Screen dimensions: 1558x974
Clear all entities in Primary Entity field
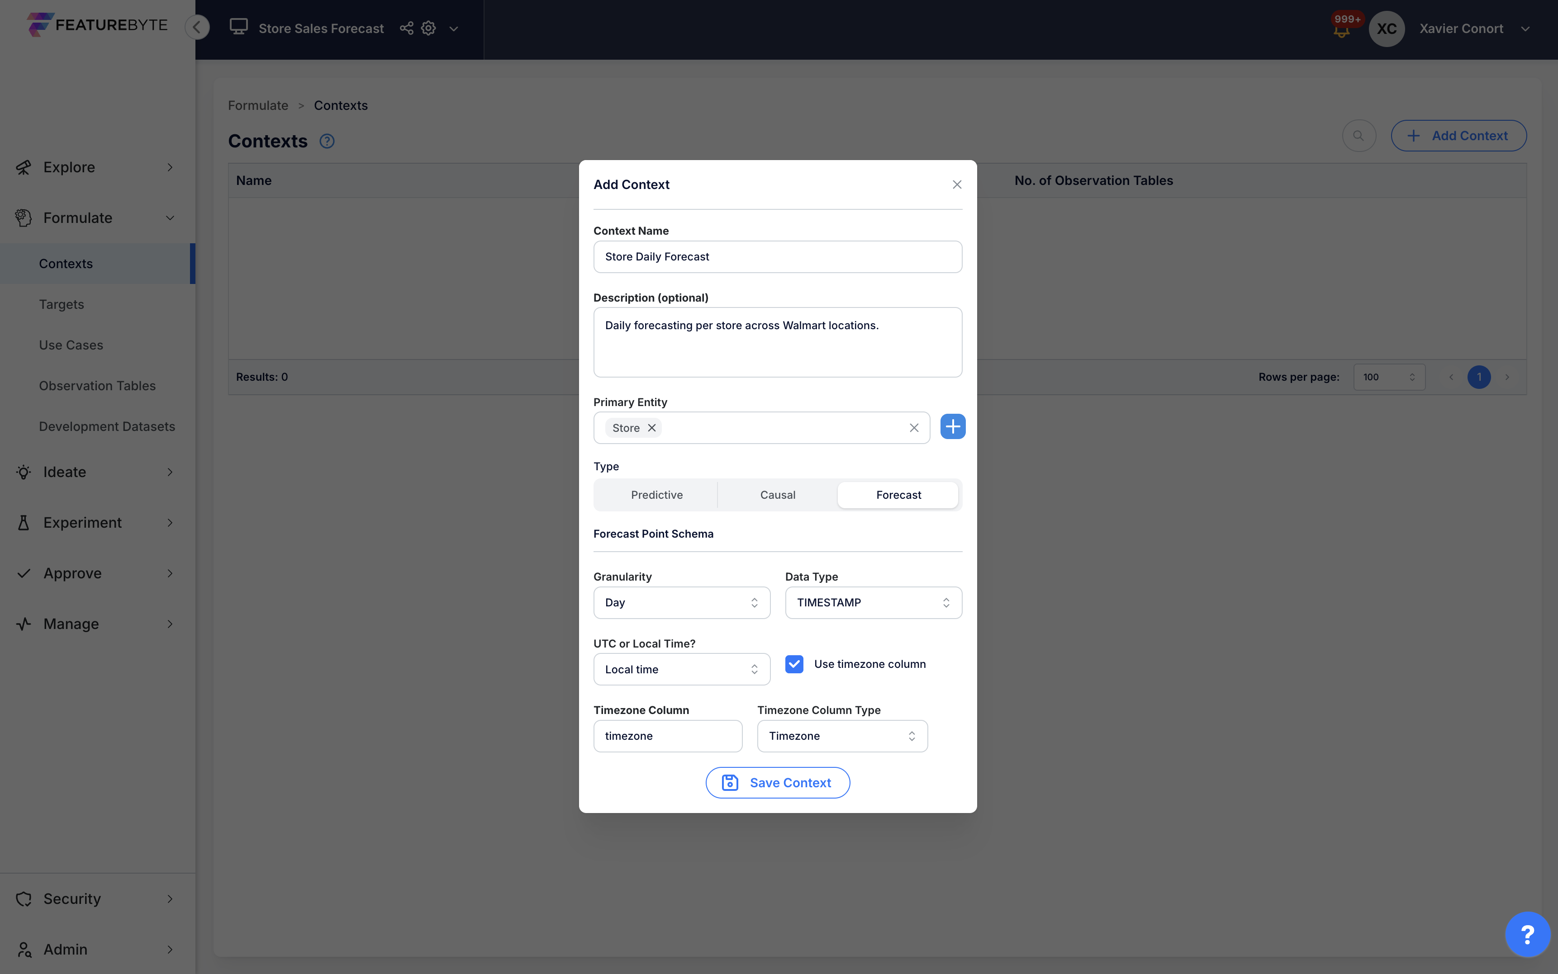[x=914, y=428]
